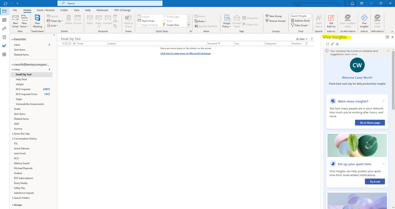
Task: Open the People view in sidebar
Action: [x=4, y=28]
